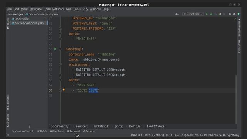Click fold end marker on line 38

click(x=60, y=90)
